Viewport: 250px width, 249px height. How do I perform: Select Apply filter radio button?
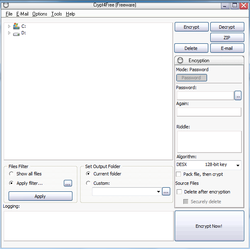click(x=11, y=183)
